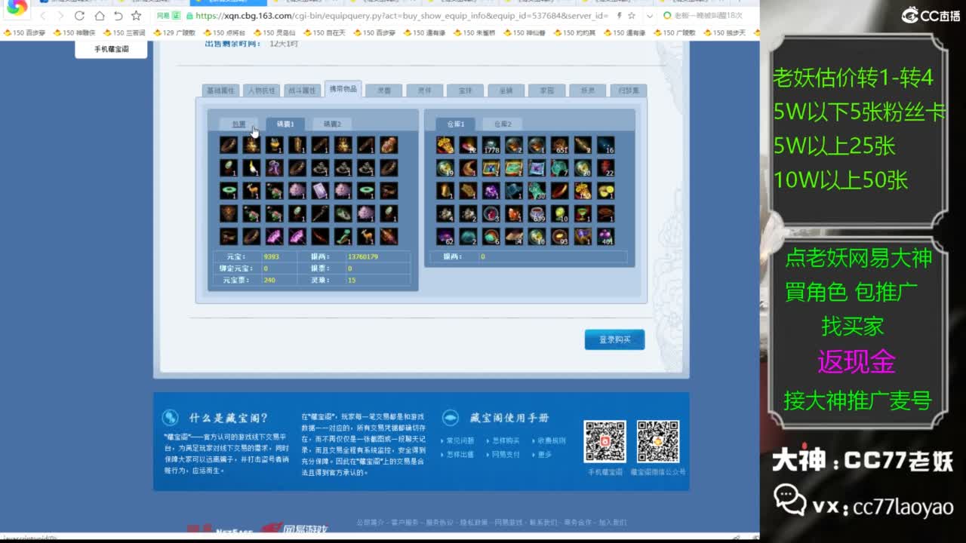966x543 pixels.
Task: Open the 基础属性 attributes tab
Action: tap(221, 90)
